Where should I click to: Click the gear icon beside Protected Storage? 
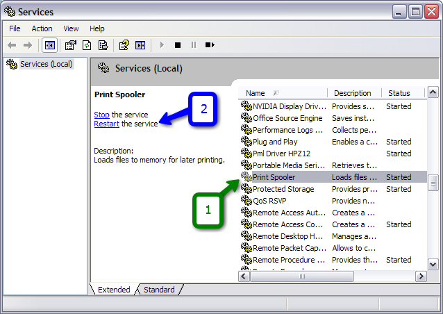[x=246, y=188]
